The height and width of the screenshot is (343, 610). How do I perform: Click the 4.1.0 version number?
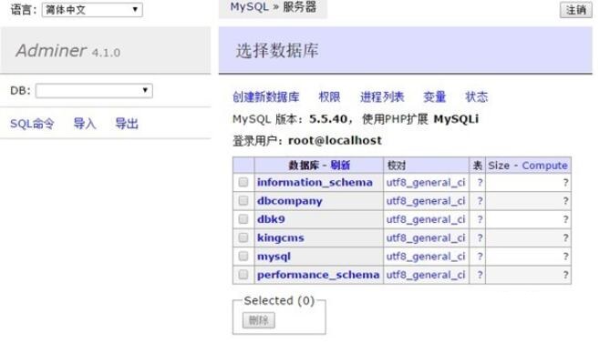click(106, 53)
